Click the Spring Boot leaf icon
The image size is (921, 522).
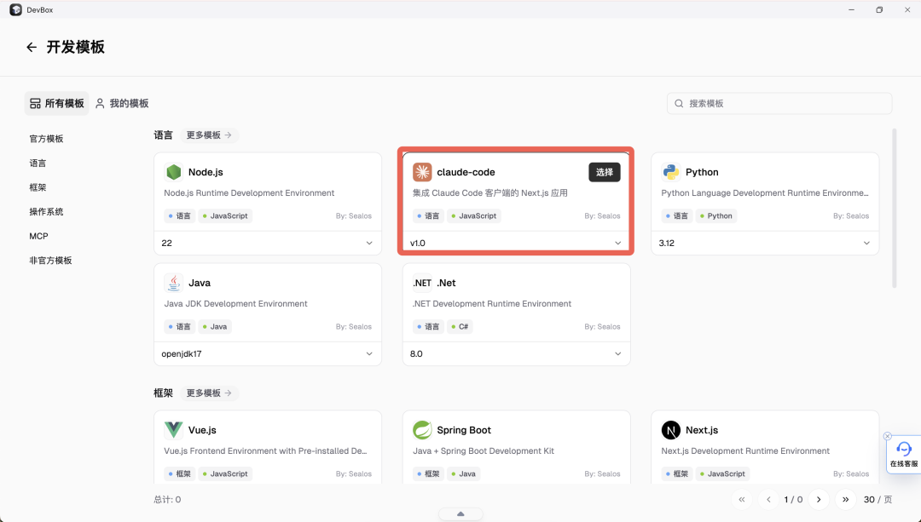click(422, 430)
